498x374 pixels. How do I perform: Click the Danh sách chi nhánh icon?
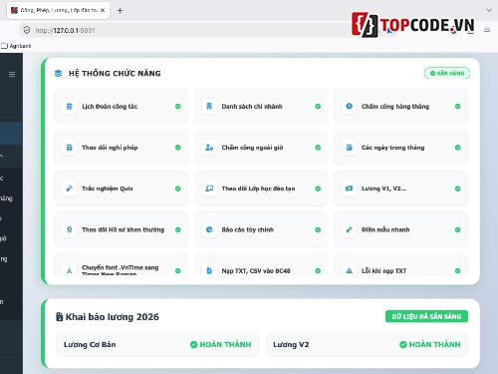(x=209, y=107)
